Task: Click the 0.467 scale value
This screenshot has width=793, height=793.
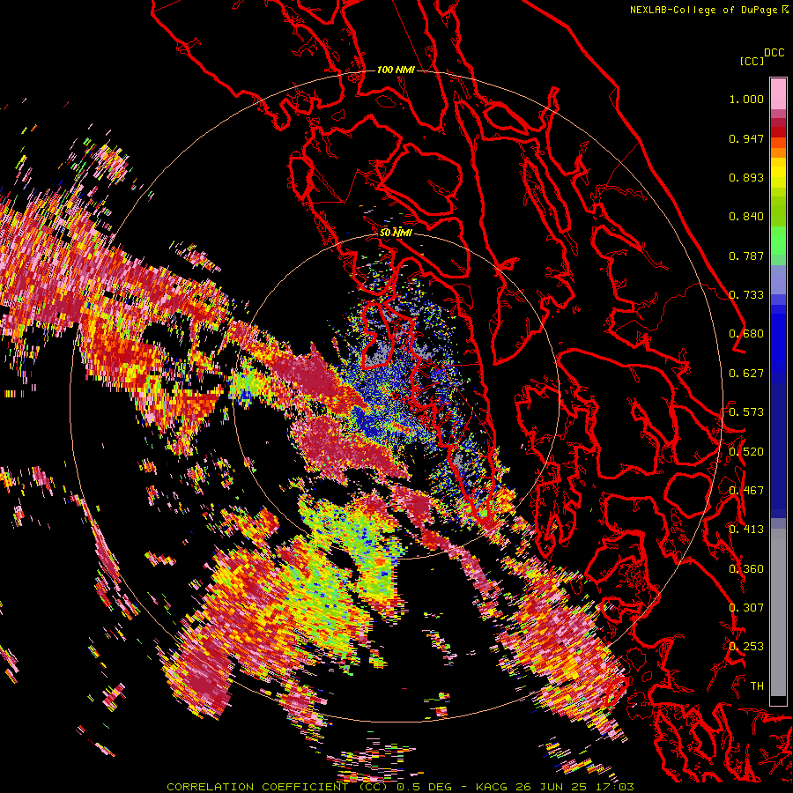Action: pyautogui.click(x=746, y=491)
